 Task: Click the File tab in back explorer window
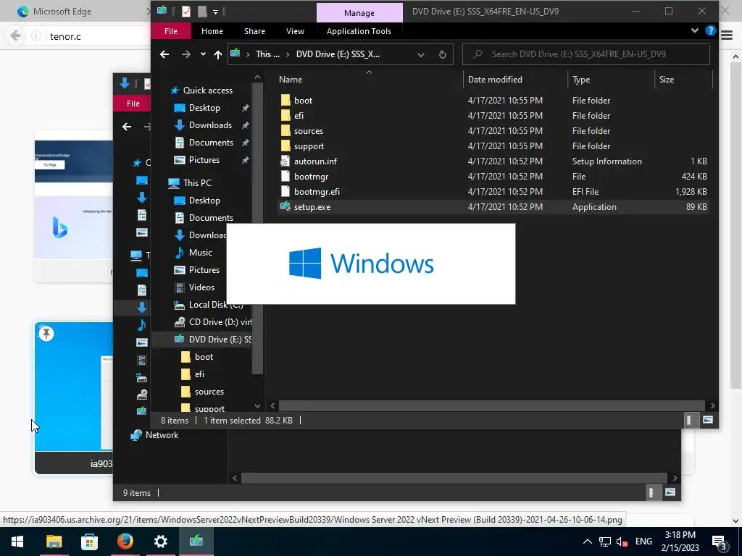coord(133,104)
